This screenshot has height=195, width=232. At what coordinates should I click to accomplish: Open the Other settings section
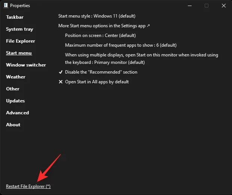[x=13, y=89]
